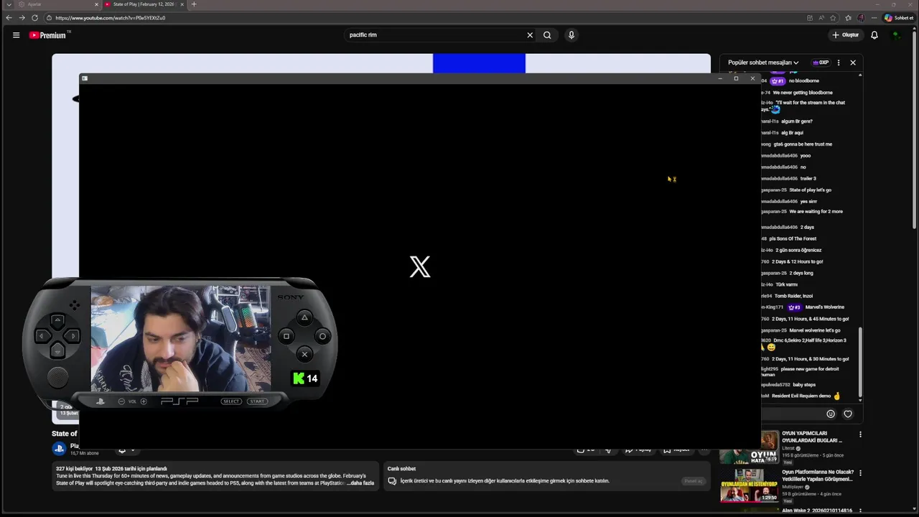Start voice search with the microphone icon
Image resolution: width=919 pixels, height=517 pixels.
coord(572,34)
